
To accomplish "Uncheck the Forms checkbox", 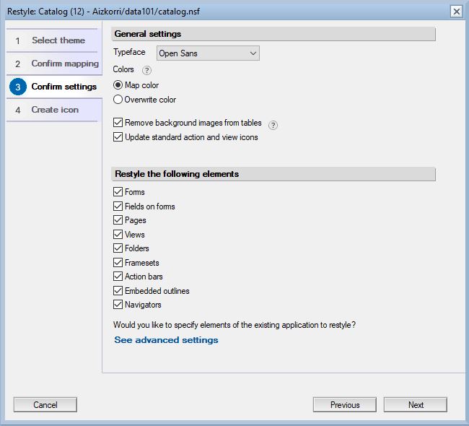I will click(x=118, y=192).
